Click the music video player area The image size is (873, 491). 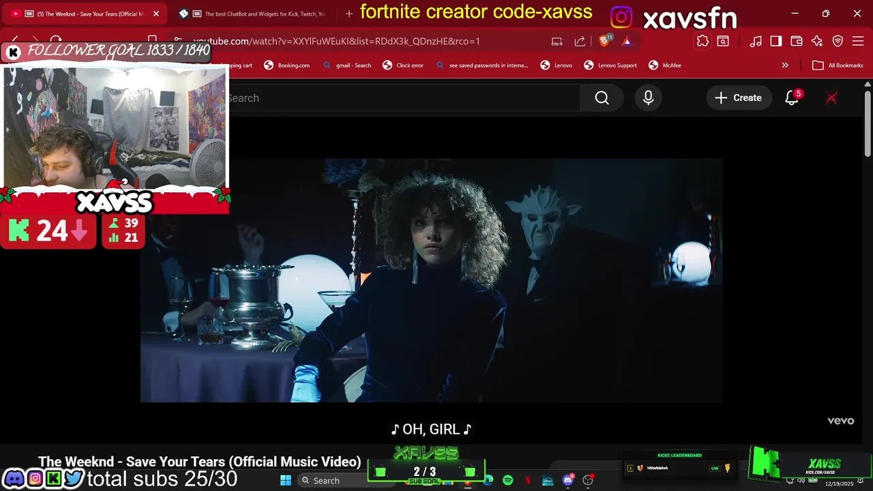[x=431, y=280]
